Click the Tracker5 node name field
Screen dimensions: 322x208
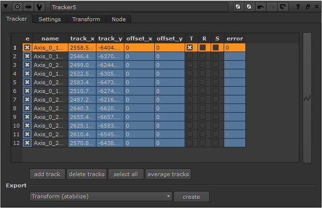[x=139, y=7]
